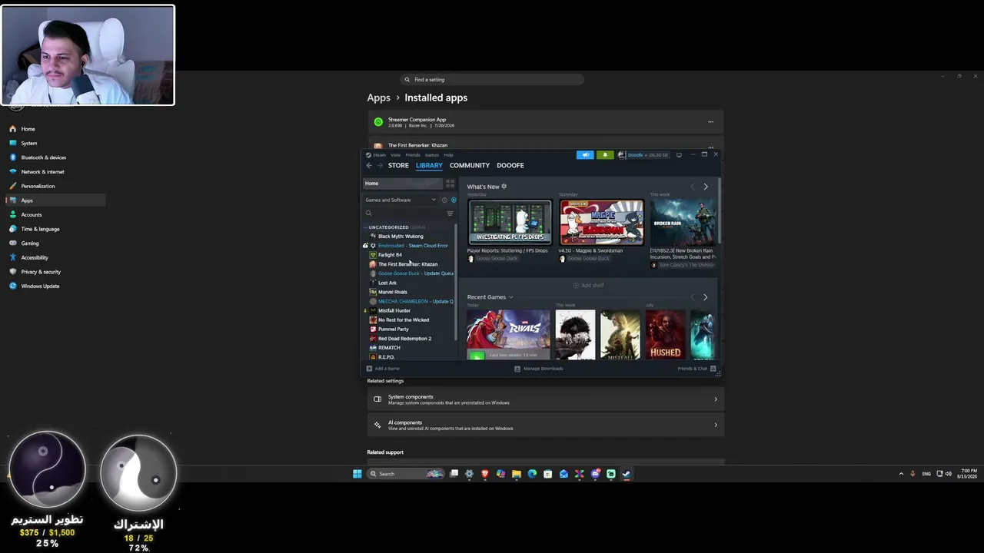The width and height of the screenshot is (984, 553).
Task: Click Steam's forward navigation arrow
Action: 380,165
